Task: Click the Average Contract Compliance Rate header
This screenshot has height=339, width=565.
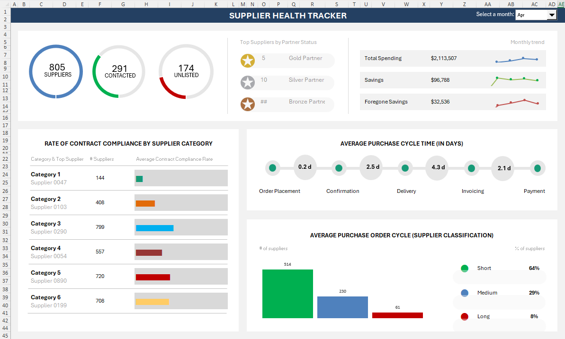Action: click(x=174, y=159)
